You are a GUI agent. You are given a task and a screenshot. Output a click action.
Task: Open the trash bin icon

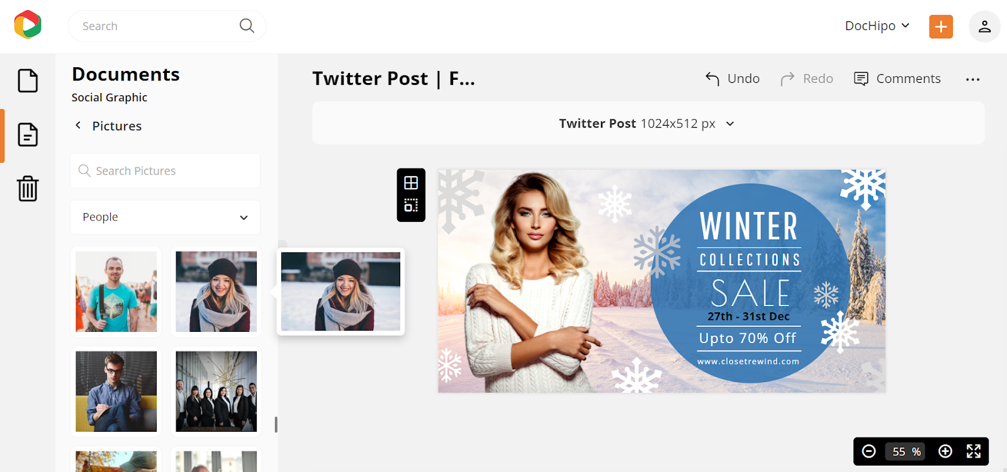point(28,188)
